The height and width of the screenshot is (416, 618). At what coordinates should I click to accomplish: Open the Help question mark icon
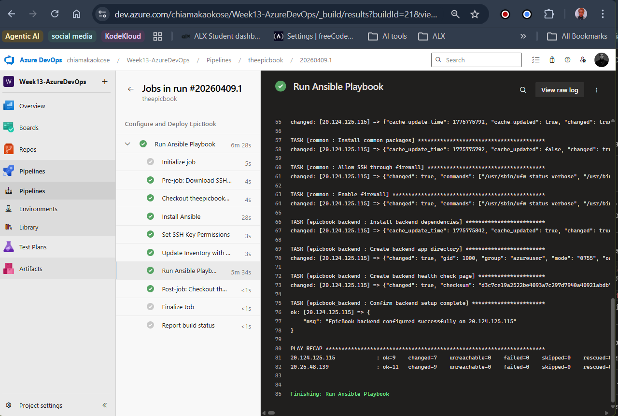click(x=568, y=60)
